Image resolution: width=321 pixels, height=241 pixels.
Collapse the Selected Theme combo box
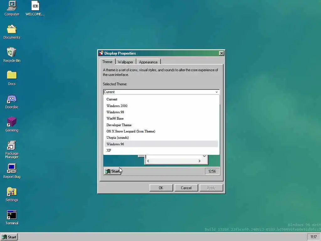click(x=161, y=92)
